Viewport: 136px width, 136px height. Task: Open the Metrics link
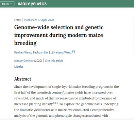[x=19, y=67]
